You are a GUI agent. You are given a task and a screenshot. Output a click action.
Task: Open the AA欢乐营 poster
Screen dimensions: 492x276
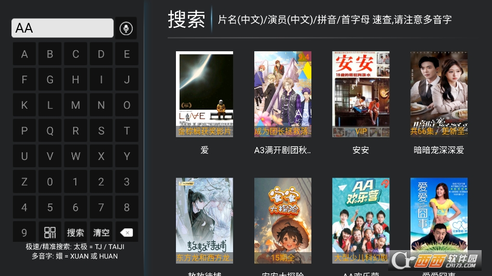pos(361,221)
